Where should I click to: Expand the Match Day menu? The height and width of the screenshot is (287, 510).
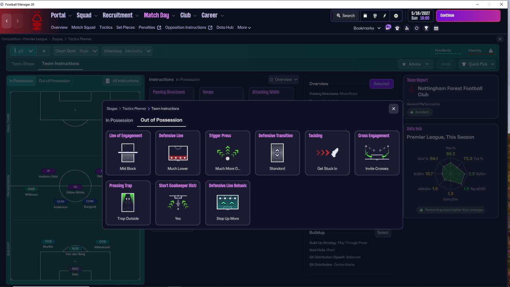tap(159, 15)
